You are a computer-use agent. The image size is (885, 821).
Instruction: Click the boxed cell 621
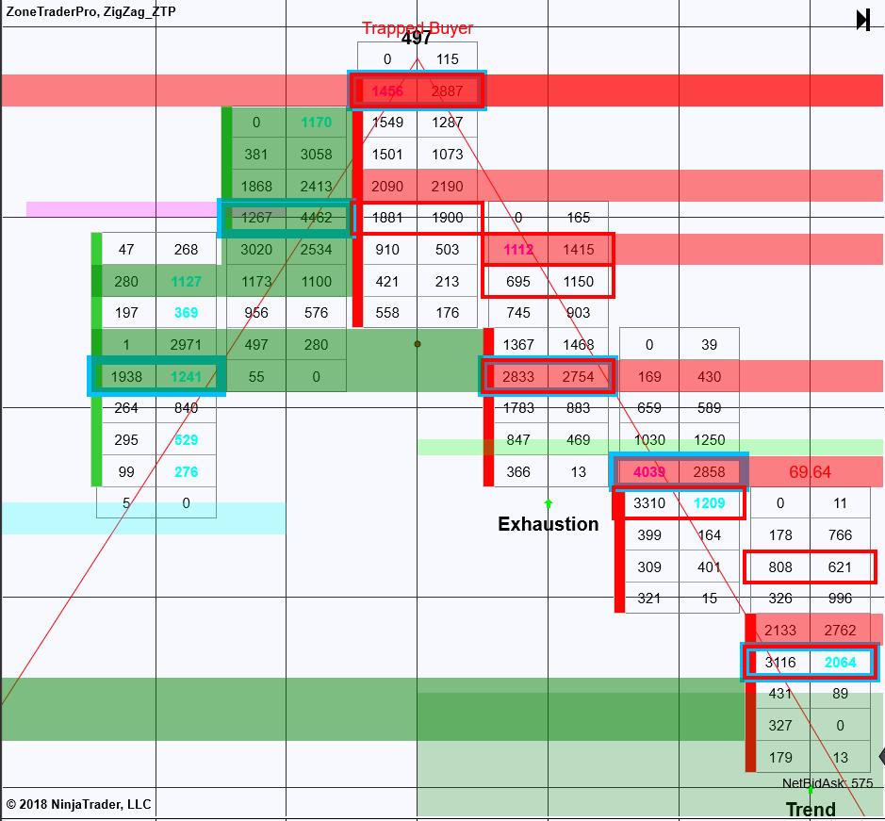(840, 566)
